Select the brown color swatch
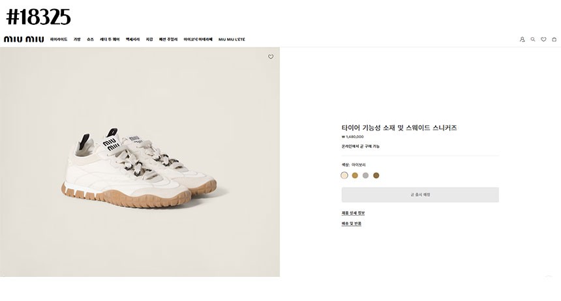The image size is (561, 301). coord(376,175)
